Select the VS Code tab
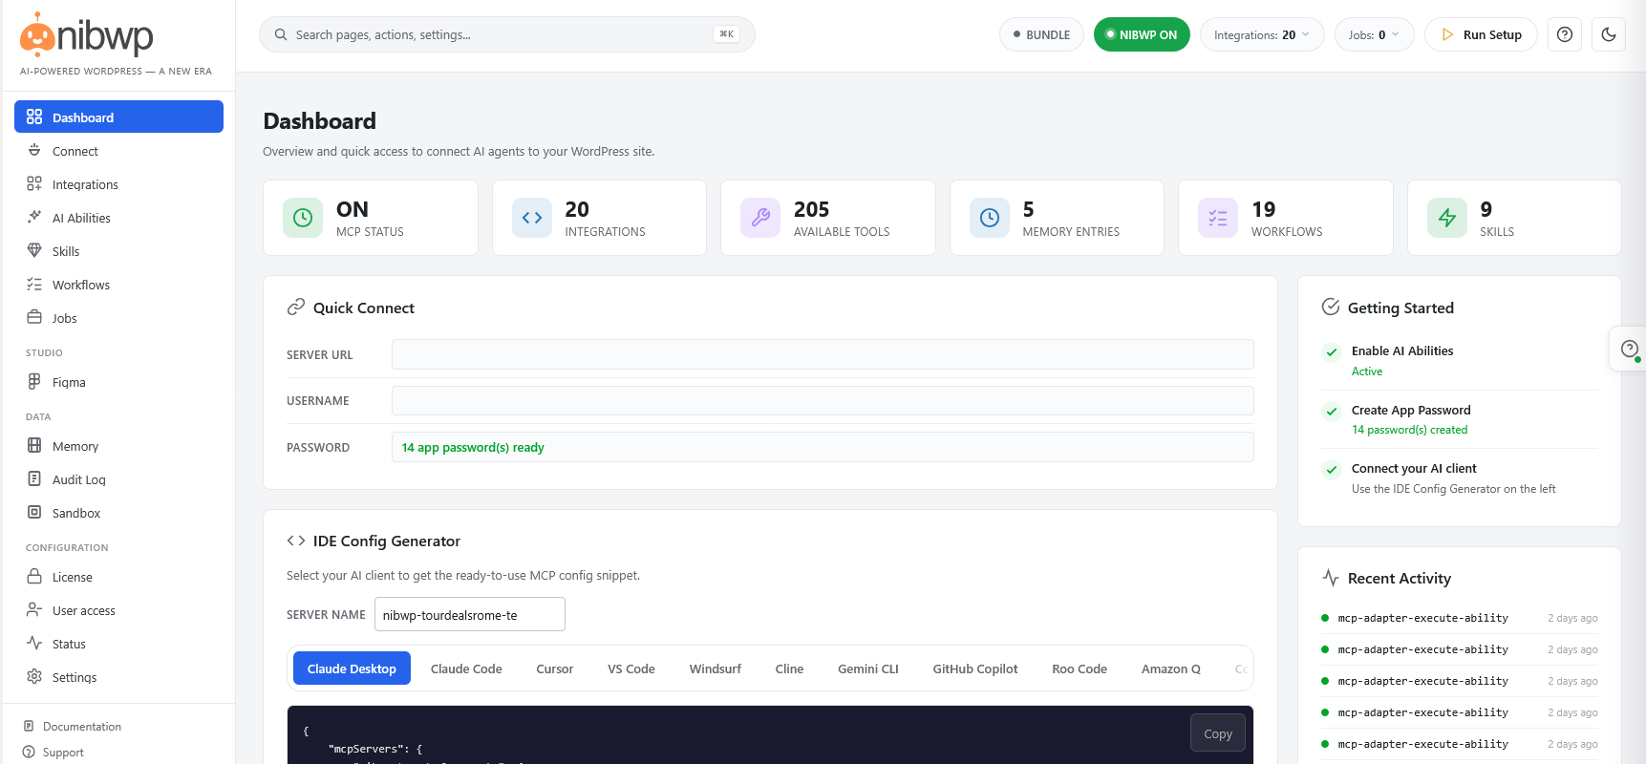 (631, 668)
